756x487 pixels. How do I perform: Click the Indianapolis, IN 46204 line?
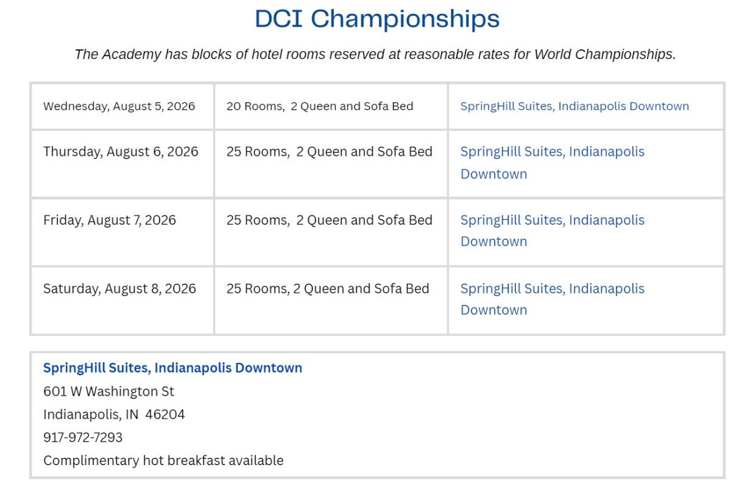(x=114, y=415)
